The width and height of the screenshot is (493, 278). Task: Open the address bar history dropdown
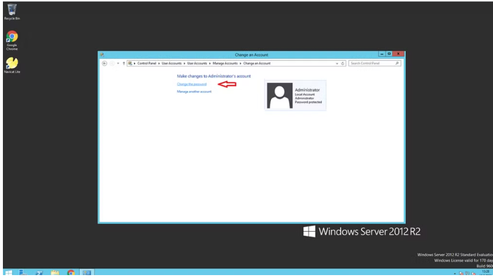pyautogui.click(x=337, y=63)
